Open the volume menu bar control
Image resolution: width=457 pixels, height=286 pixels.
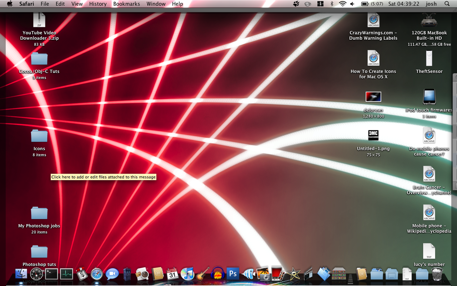point(352,4)
